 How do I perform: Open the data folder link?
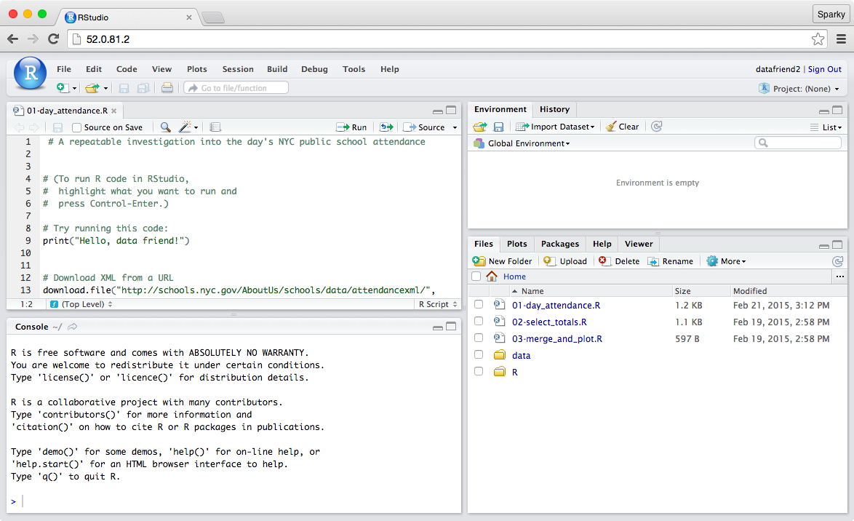click(522, 355)
